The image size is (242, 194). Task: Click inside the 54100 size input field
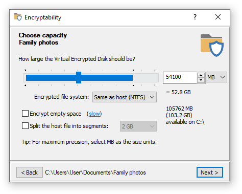tap(180, 78)
